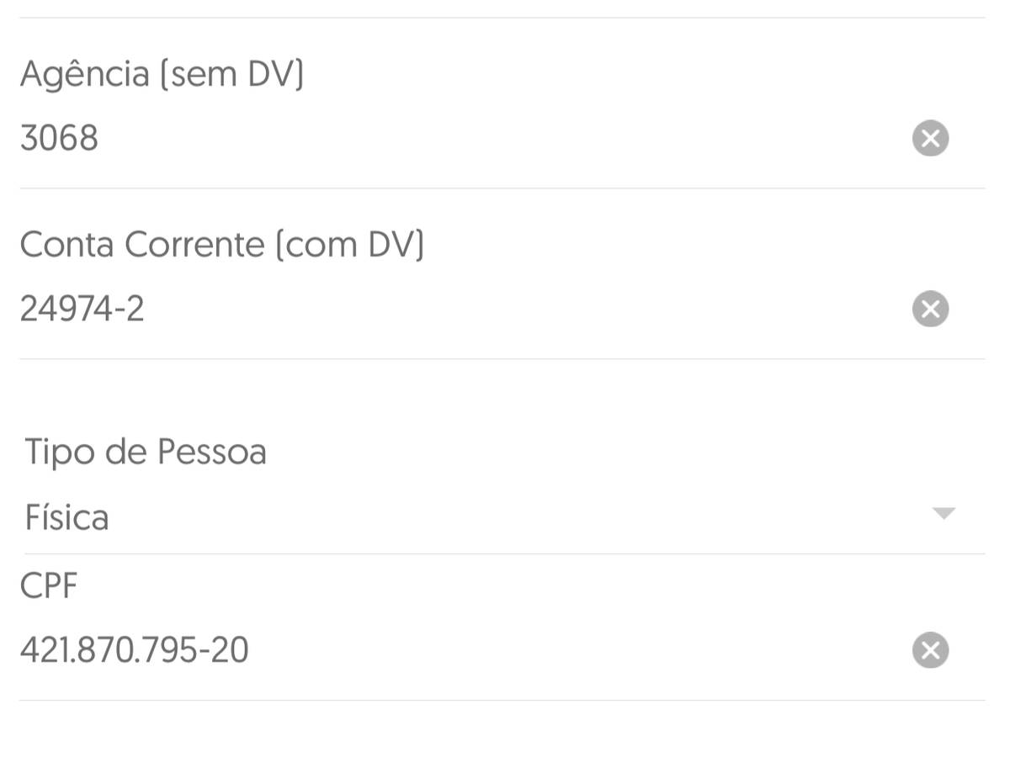Image resolution: width=1010 pixels, height=757 pixels.
Task: Tap the Conta Corrente (com DV) label
Action: [222, 245]
